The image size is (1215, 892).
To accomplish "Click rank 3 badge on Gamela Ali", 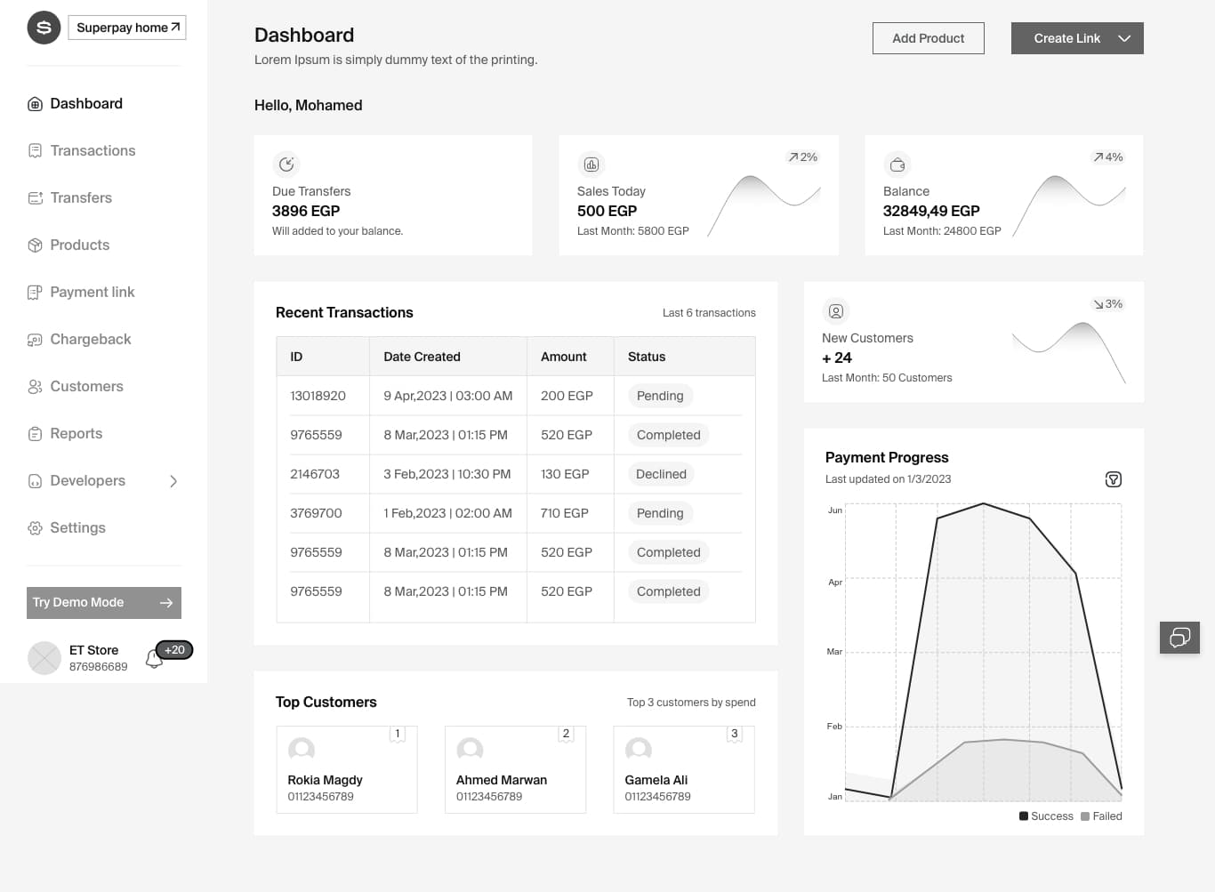I will point(734,734).
